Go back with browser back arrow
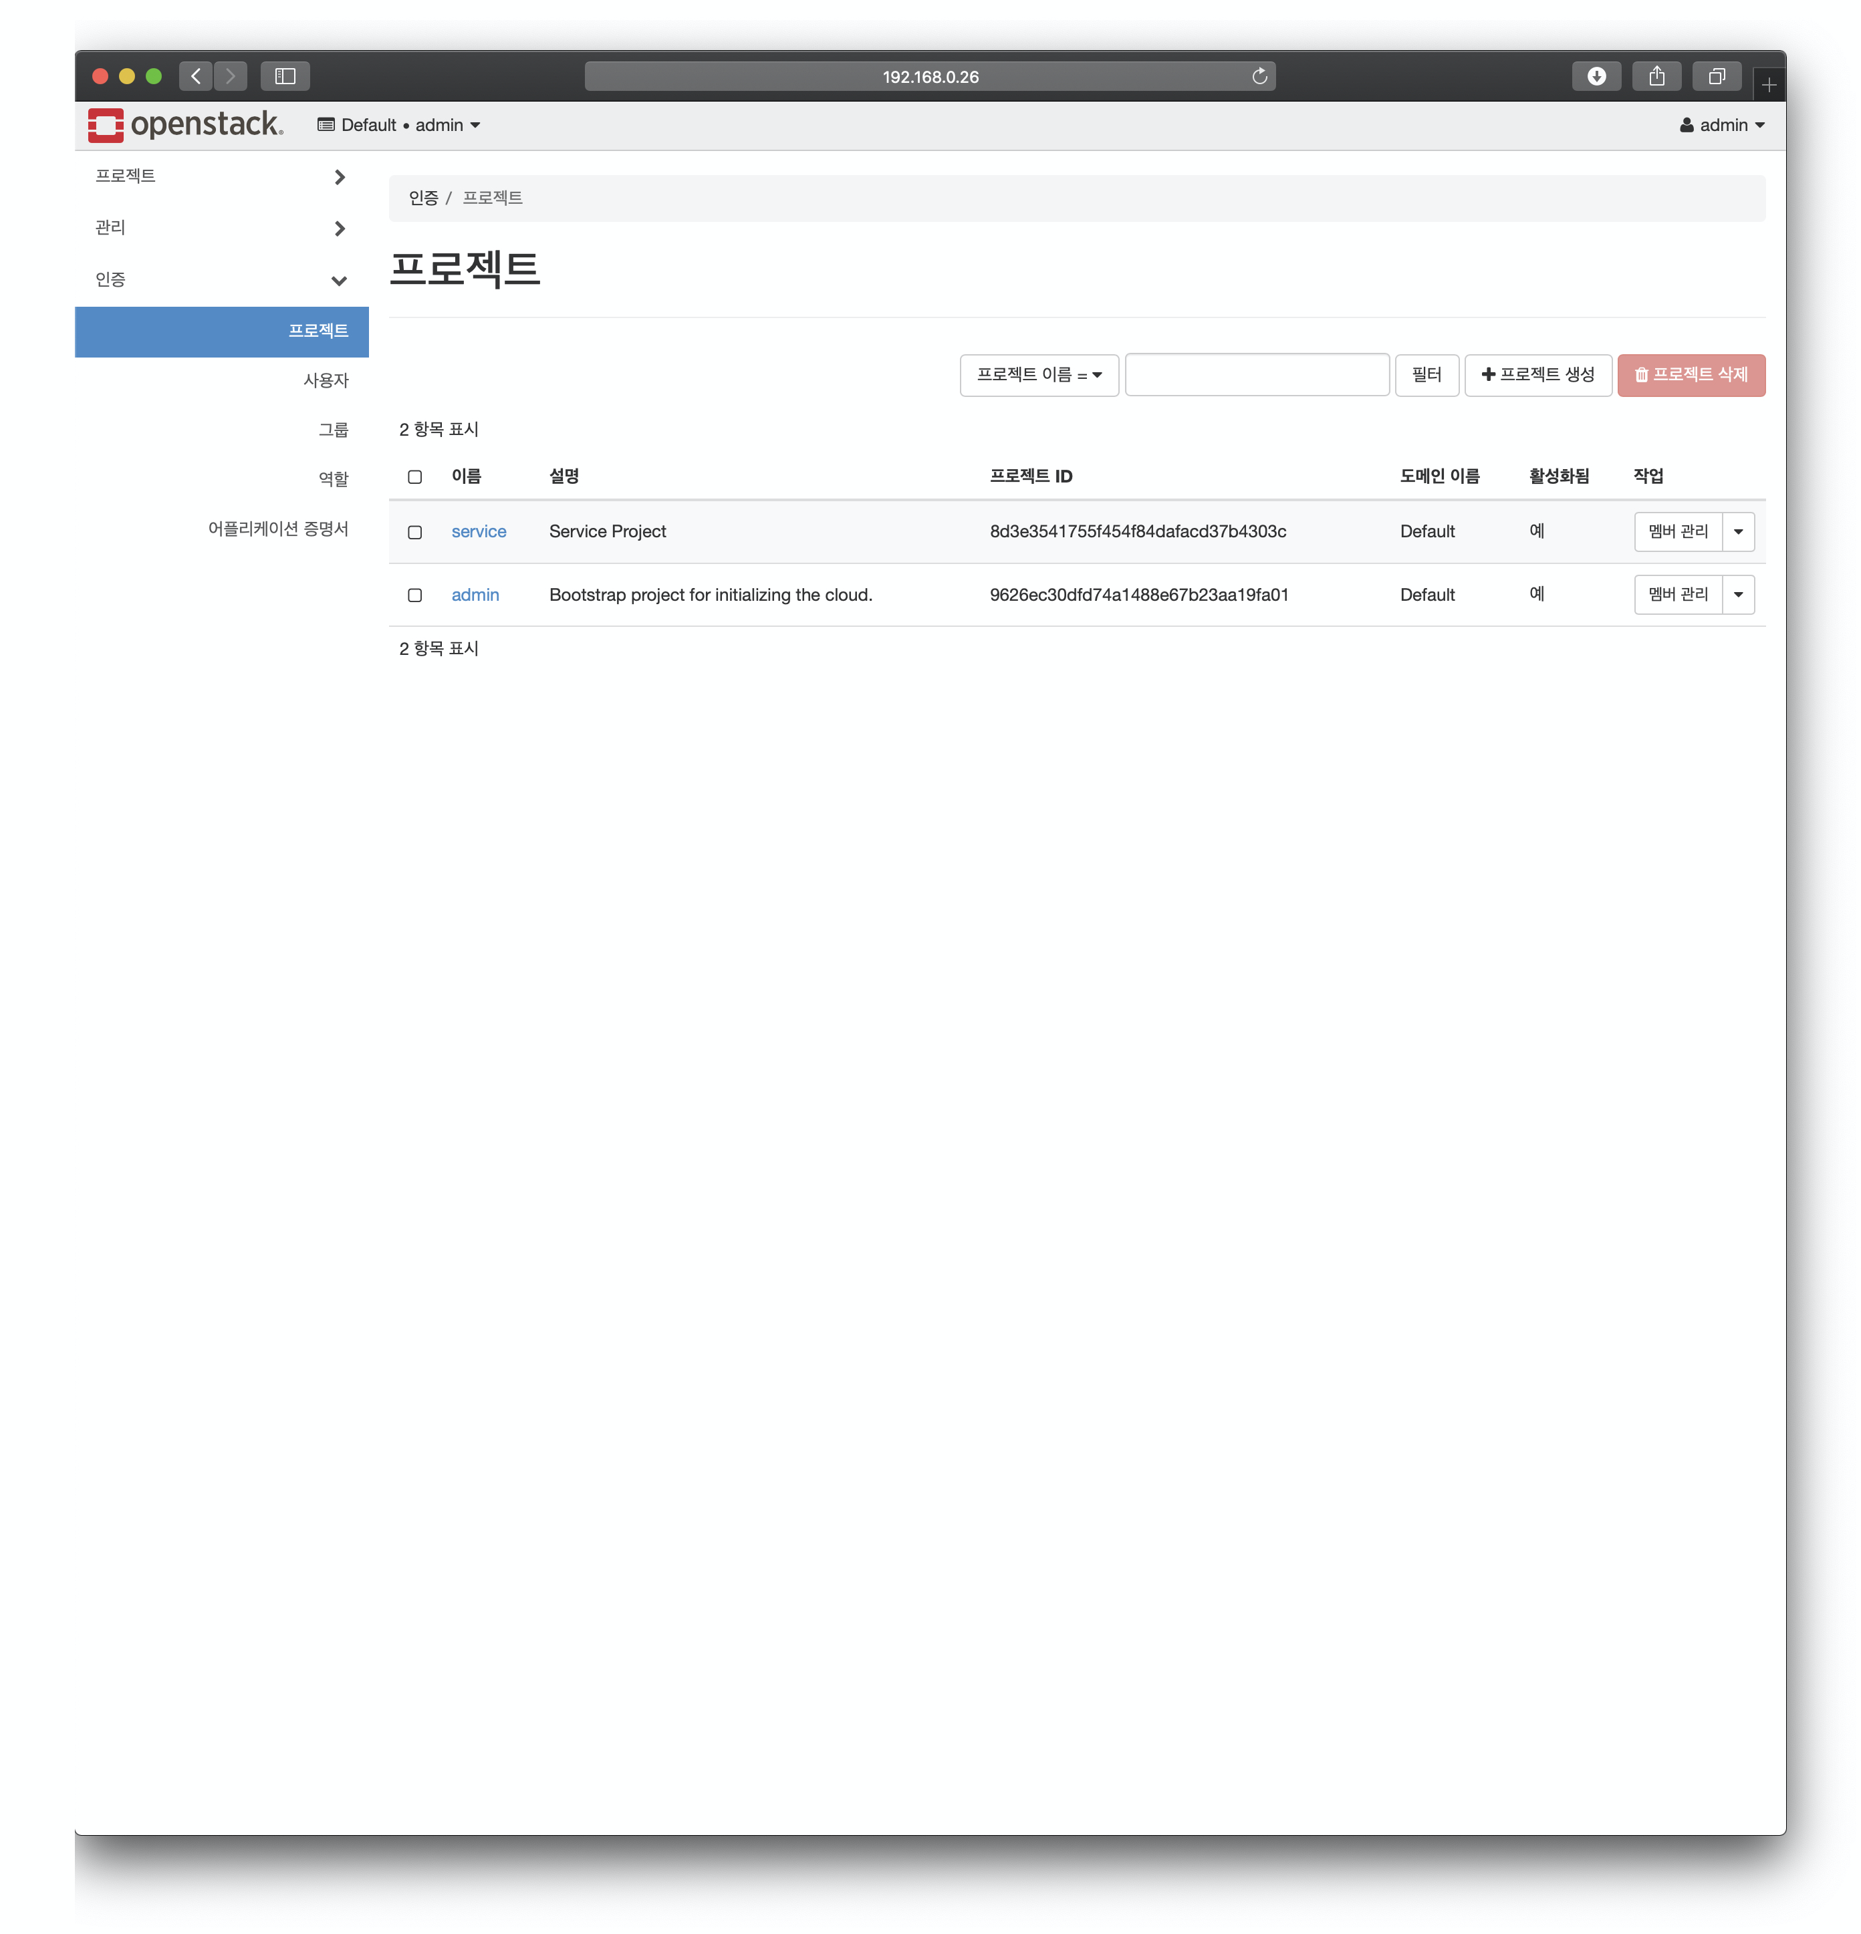1861x1934 pixels. click(x=197, y=77)
